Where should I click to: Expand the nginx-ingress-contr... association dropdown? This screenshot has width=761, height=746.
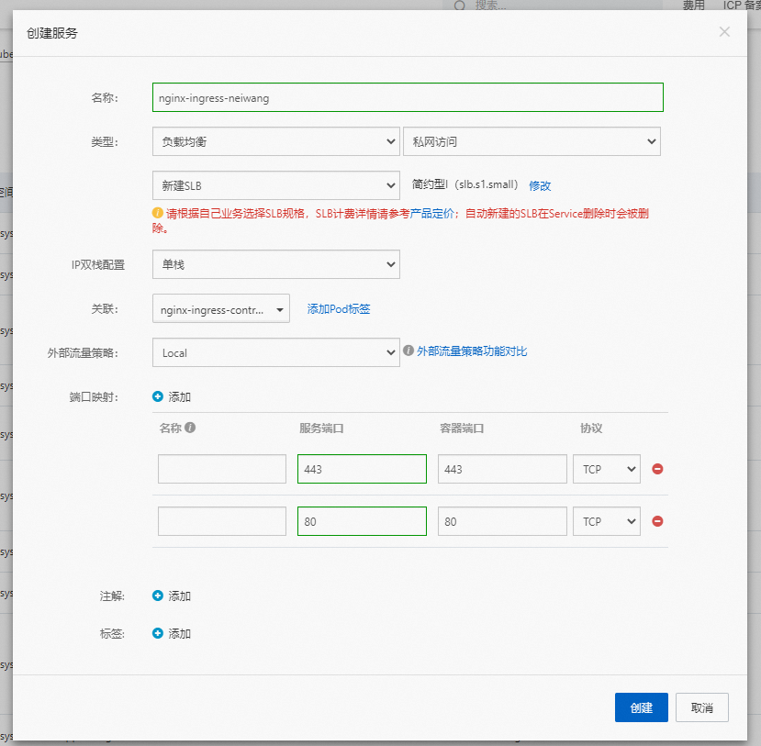click(x=221, y=309)
